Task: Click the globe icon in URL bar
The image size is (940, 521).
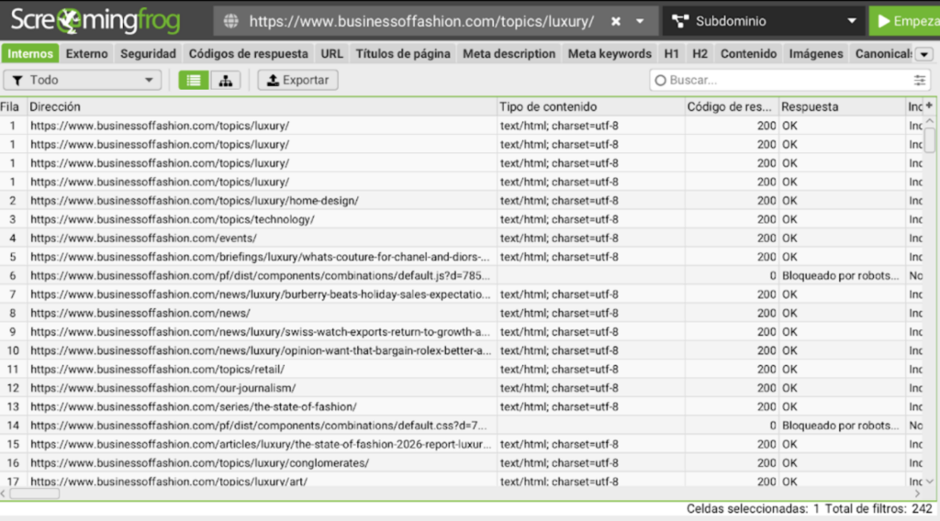Action: click(x=230, y=20)
